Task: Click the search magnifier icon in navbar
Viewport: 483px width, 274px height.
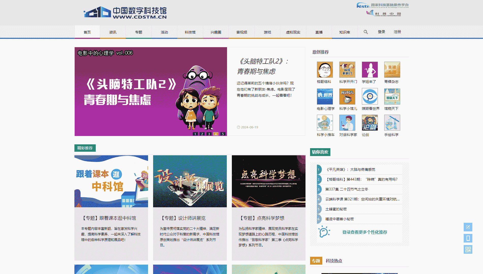Action: [x=366, y=32]
